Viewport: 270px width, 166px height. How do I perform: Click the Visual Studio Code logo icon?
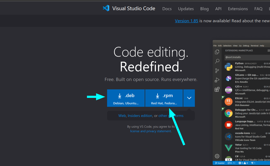tap(106, 8)
